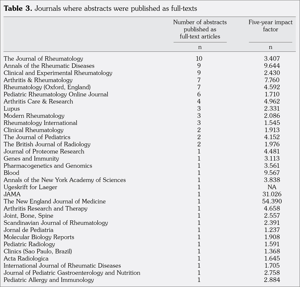Select the Joint, Bone, Spine journal name

pyautogui.click(x=28, y=216)
